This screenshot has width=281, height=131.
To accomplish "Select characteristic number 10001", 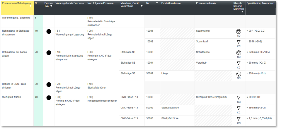I will 150,31.
